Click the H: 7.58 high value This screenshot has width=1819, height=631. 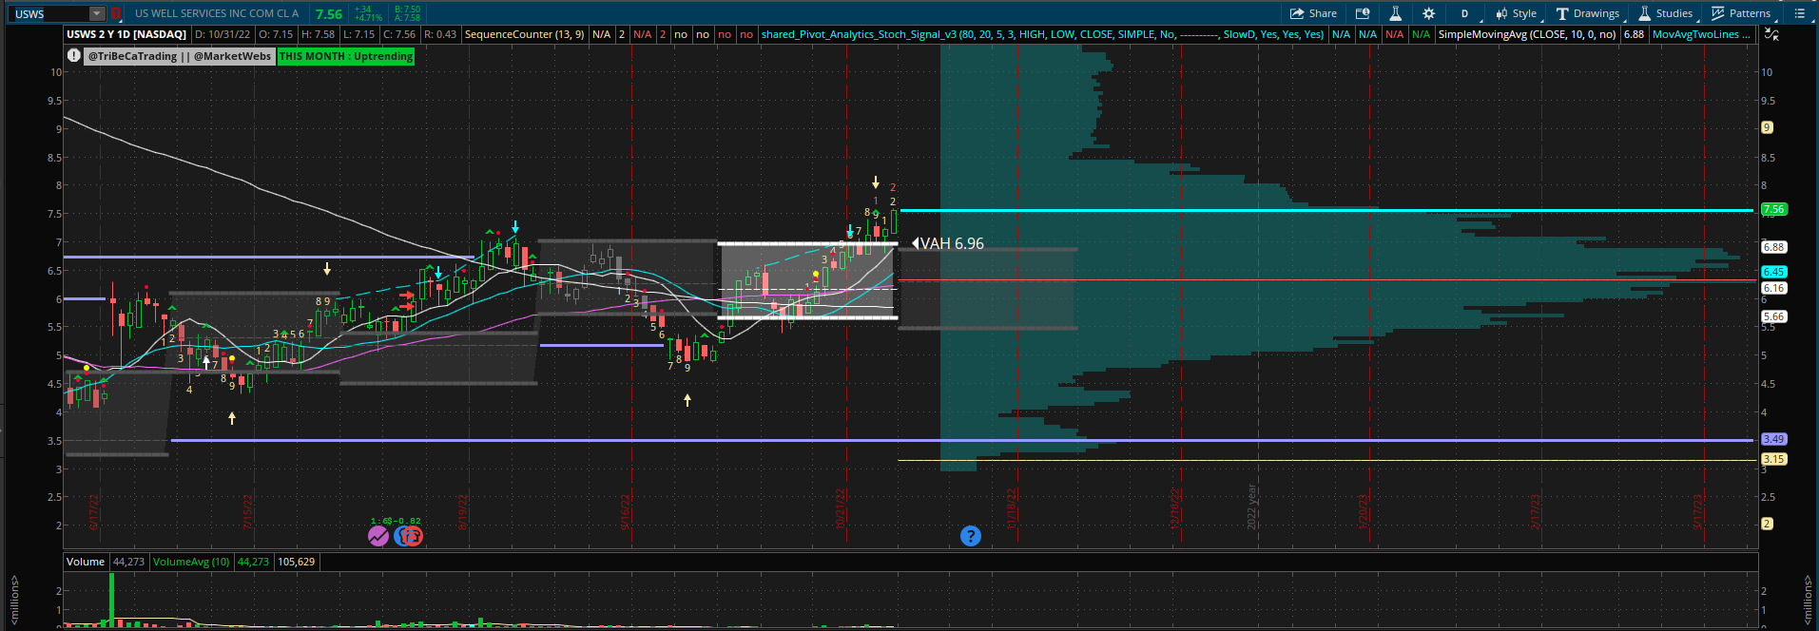318,34
